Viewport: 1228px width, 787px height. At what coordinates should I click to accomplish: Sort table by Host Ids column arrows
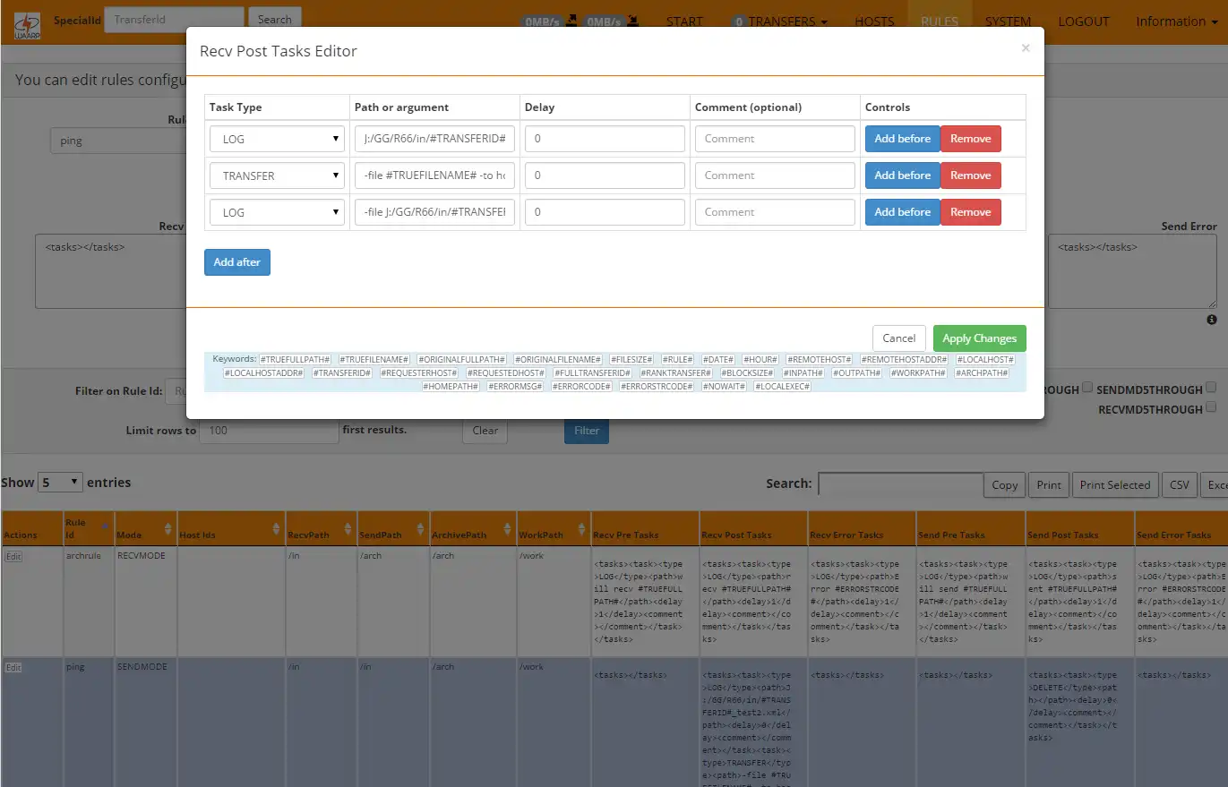pyautogui.click(x=276, y=528)
